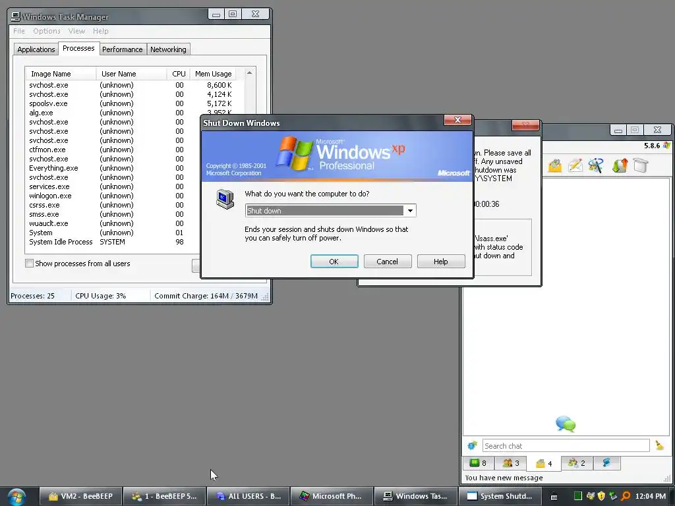675x506 pixels.
Task: Click the computer icon in Shut Down dialog
Action: [x=225, y=199]
